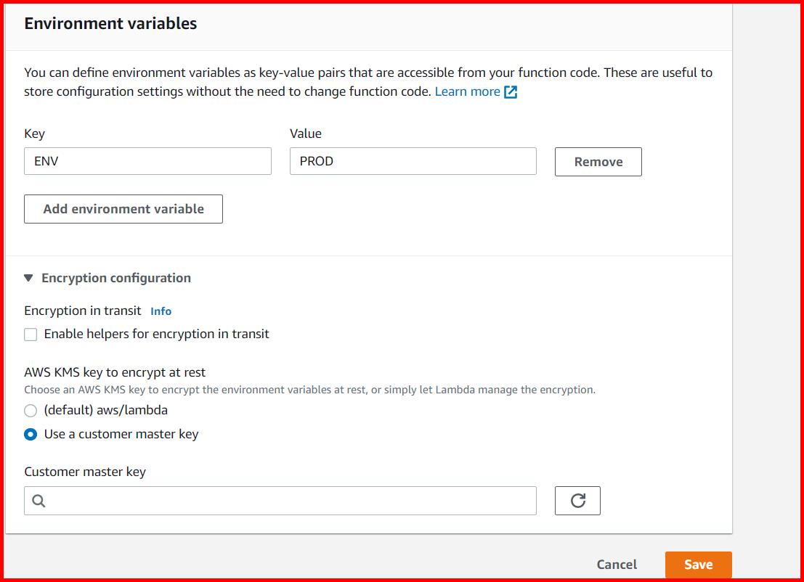804x582 pixels.
Task: Open the Customer master key search dropdown
Action: pyautogui.click(x=280, y=501)
